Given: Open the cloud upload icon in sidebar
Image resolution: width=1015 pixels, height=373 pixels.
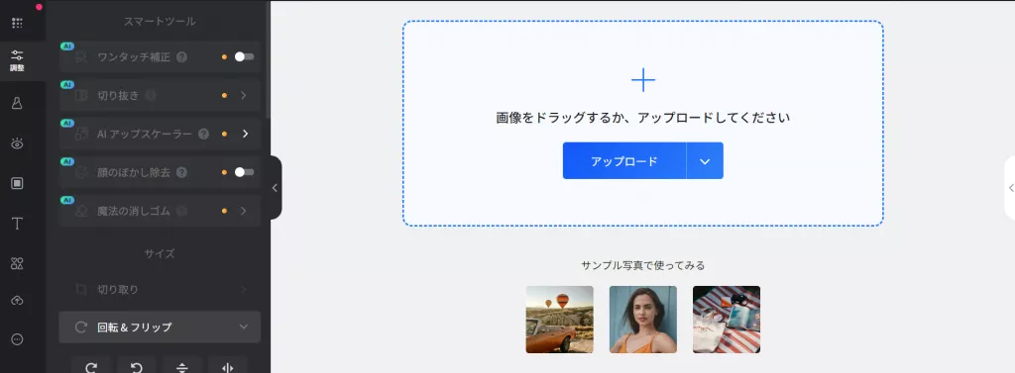Looking at the screenshot, I should coord(18,301).
